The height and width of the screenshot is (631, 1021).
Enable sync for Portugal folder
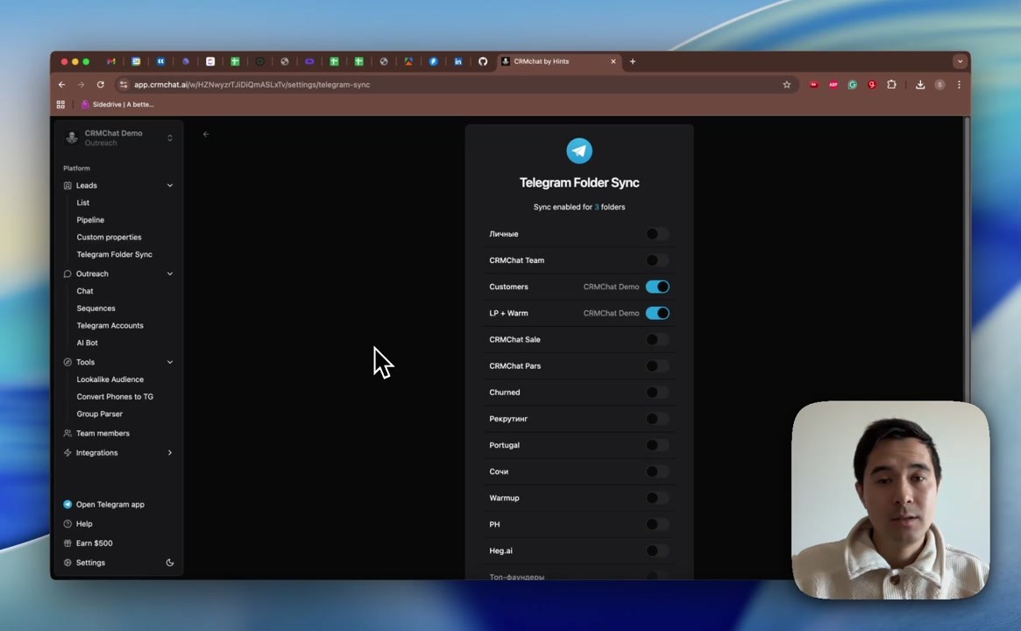pyautogui.click(x=657, y=445)
